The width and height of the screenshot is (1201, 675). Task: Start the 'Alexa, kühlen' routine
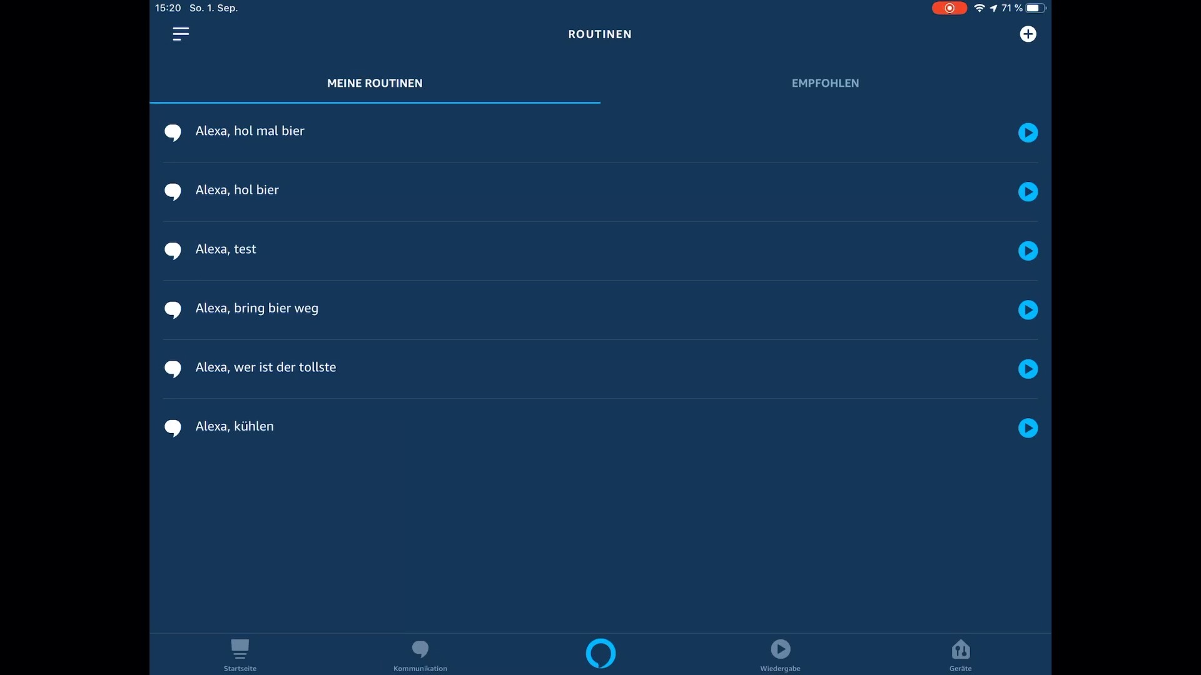tap(1028, 428)
